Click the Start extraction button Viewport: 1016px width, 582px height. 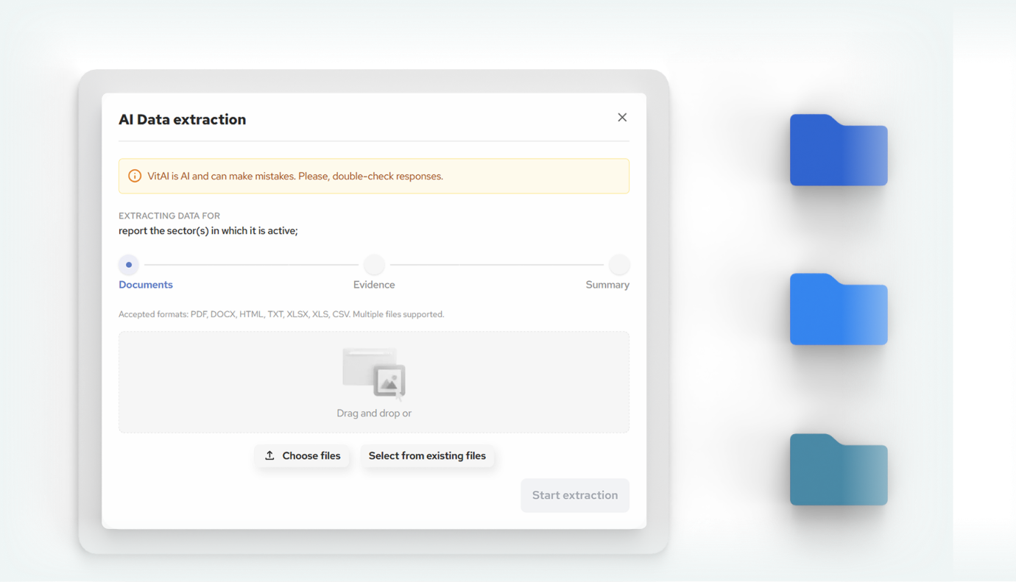pos(575,495)
